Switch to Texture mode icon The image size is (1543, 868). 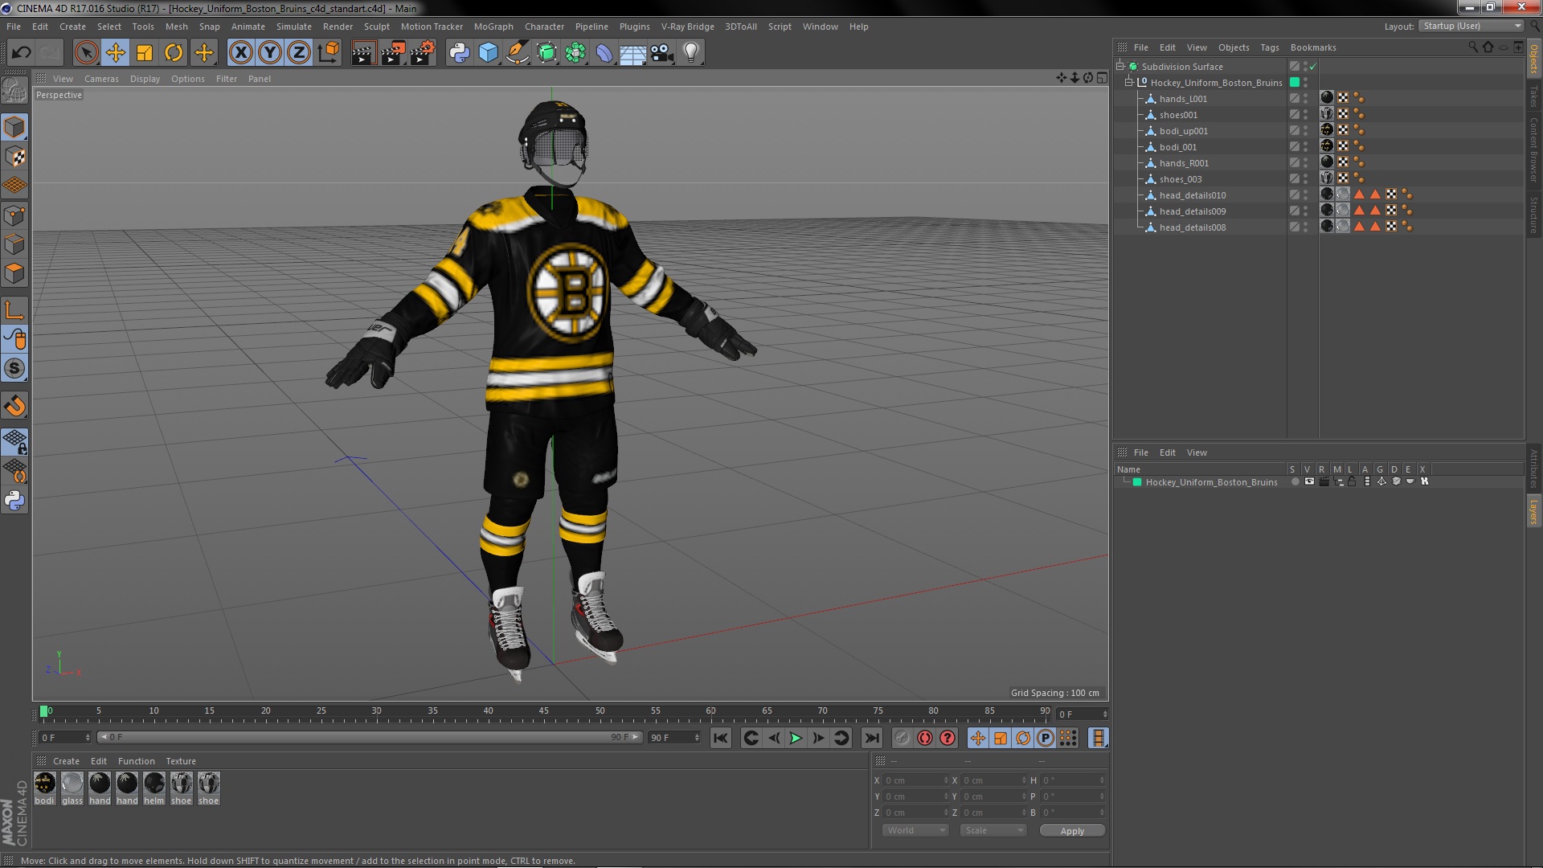[x=14, y=157]
